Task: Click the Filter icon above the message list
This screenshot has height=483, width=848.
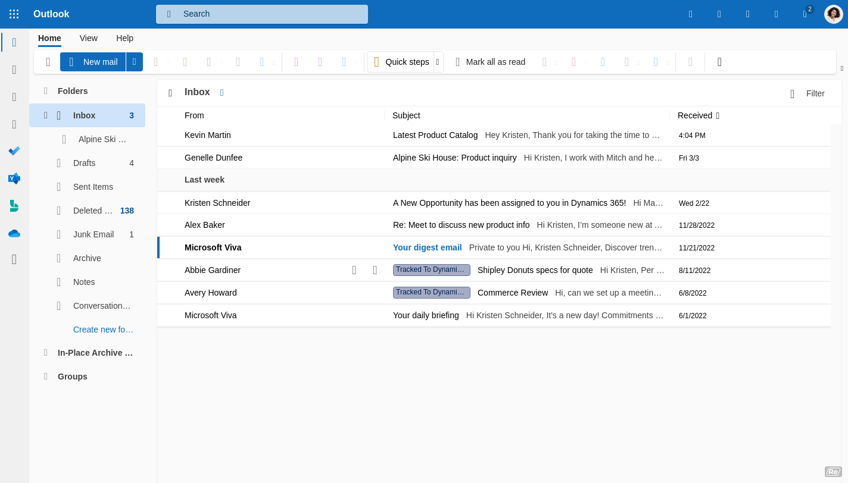Action: 792,93
